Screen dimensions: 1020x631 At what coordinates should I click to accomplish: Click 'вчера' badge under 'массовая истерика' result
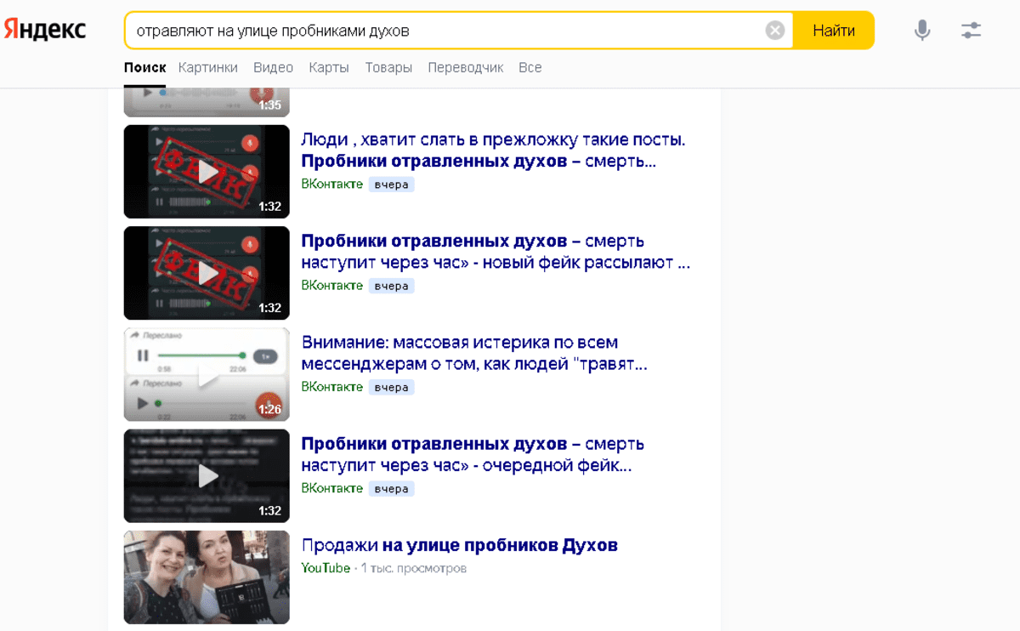(391, 387)
